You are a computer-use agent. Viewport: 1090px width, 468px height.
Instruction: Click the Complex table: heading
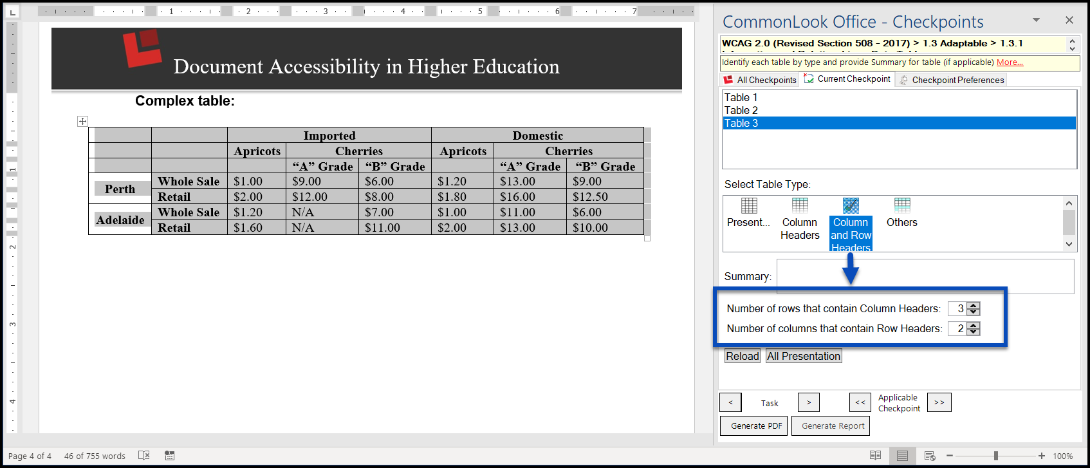(x=185, y=100)
